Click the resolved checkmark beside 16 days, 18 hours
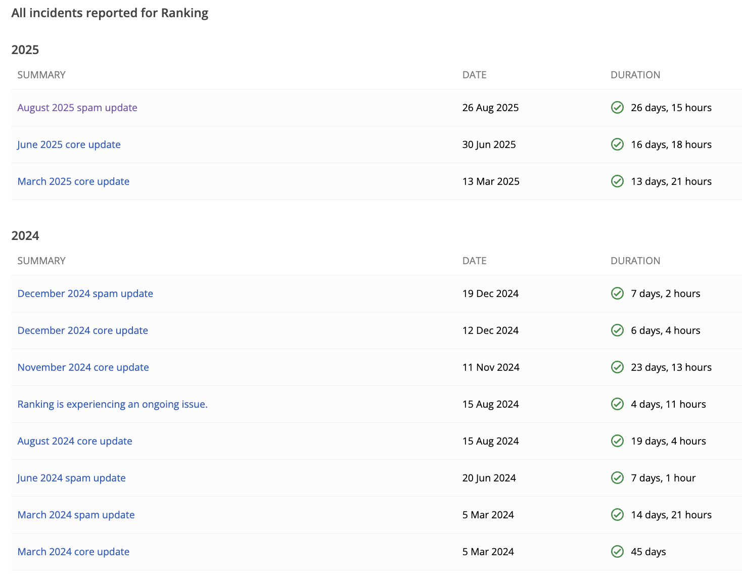Viewport: 742px width, 584px height. (x=617, y=144)
